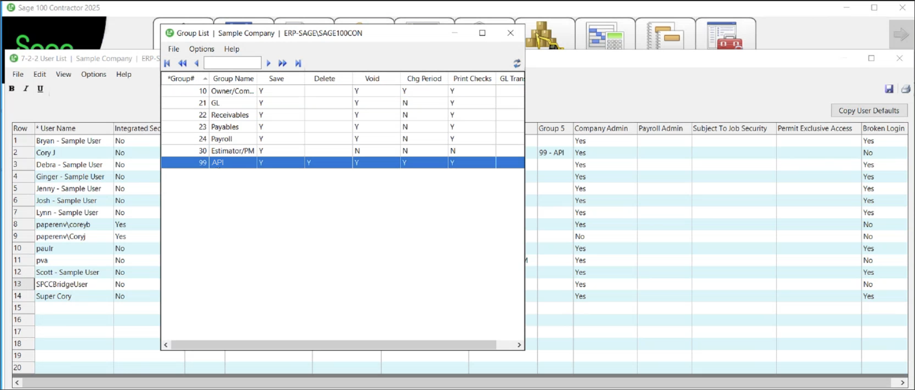Open Options menu in Group List
Viewport: 915px width, 390px height.
tap(202, 49)
